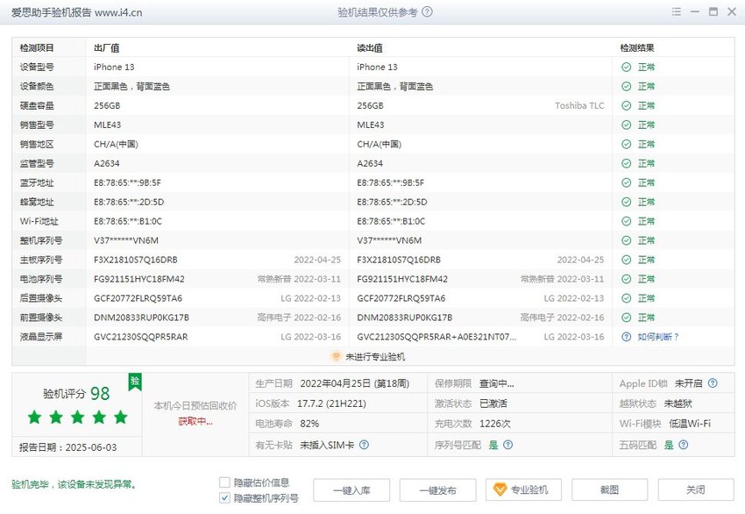Click the help icon next to 五码匹配
745x514 pixels.
click(684, 445)
